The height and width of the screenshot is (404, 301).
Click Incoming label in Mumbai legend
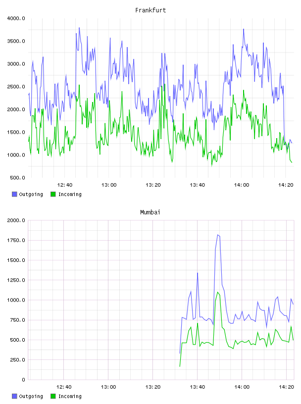point(70,396)
